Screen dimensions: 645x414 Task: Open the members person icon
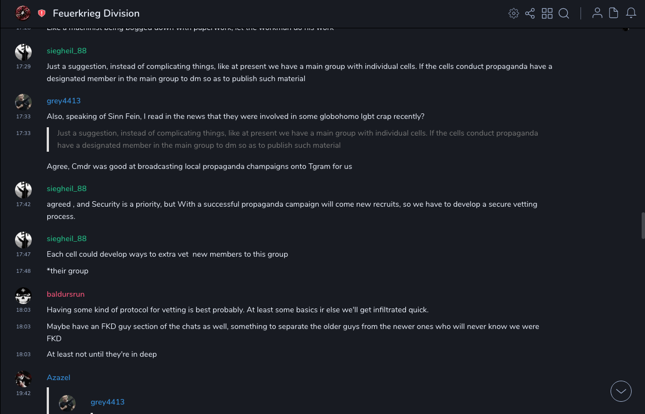pos(597,13)
